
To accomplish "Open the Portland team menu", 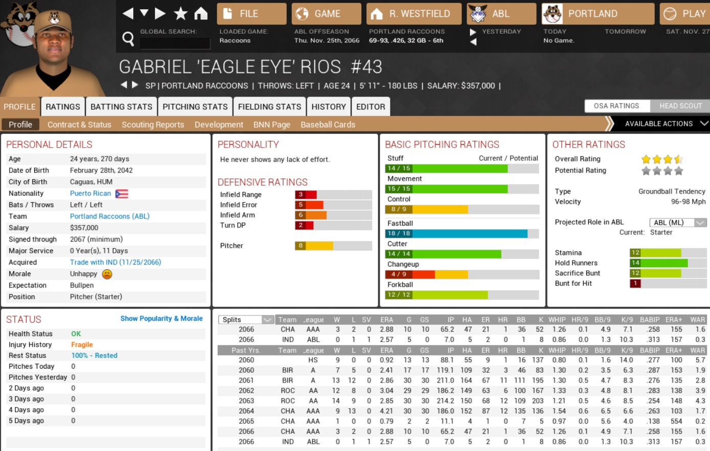I will (x=598, y=14).
